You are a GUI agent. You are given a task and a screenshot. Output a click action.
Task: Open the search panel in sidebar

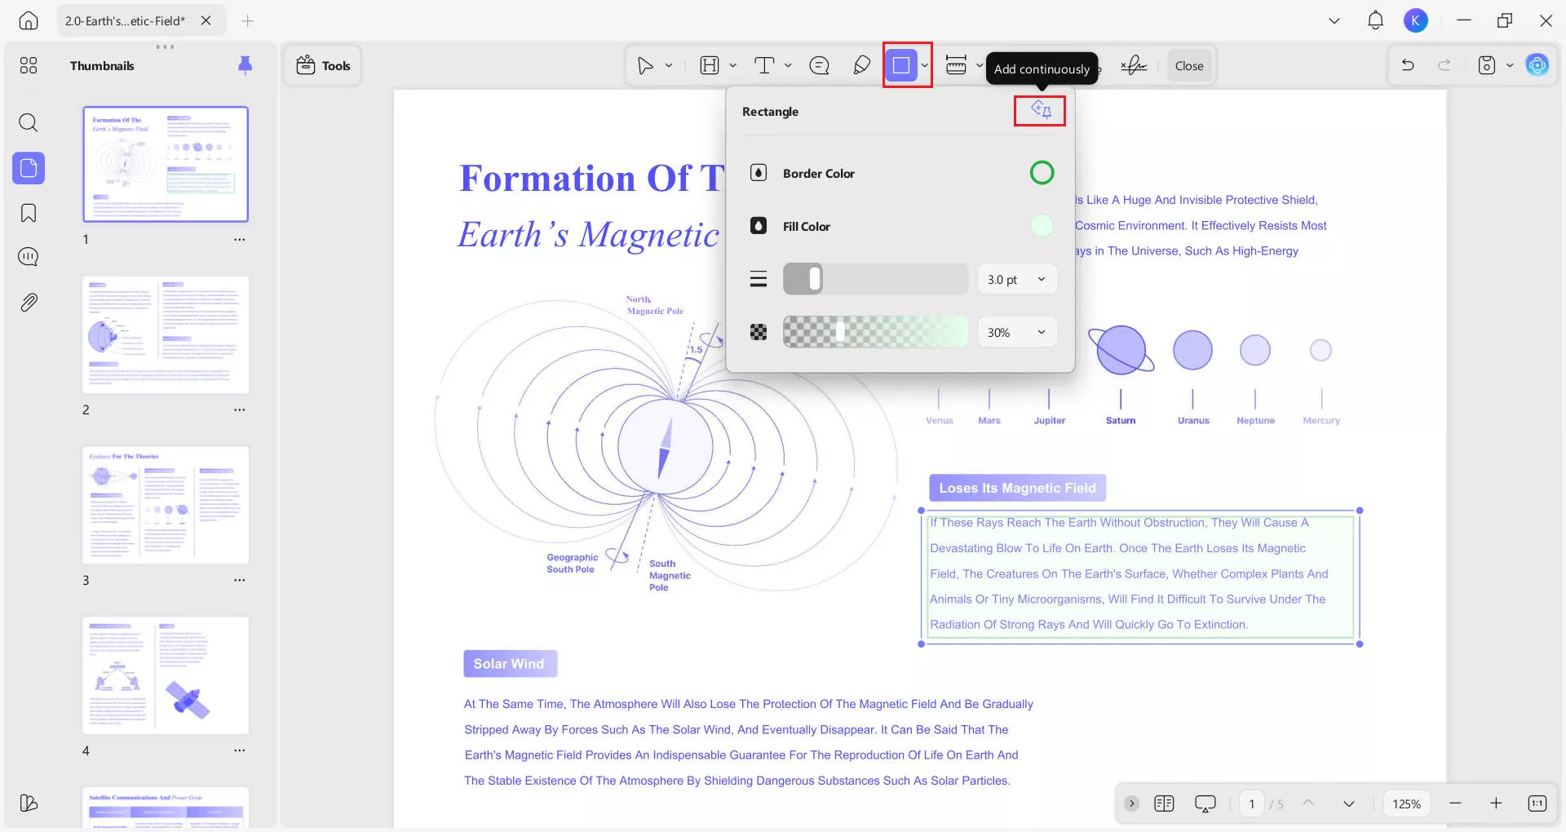point(29,123)
